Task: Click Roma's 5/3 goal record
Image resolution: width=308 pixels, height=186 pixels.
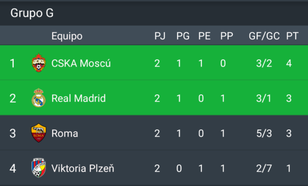Action: 264,133
